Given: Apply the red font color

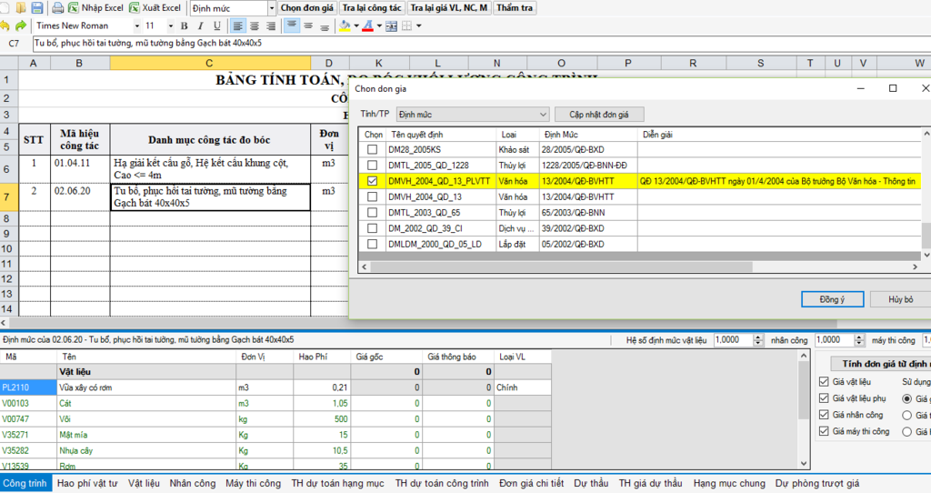Looking at the screenshot, I should coord(367,25).
